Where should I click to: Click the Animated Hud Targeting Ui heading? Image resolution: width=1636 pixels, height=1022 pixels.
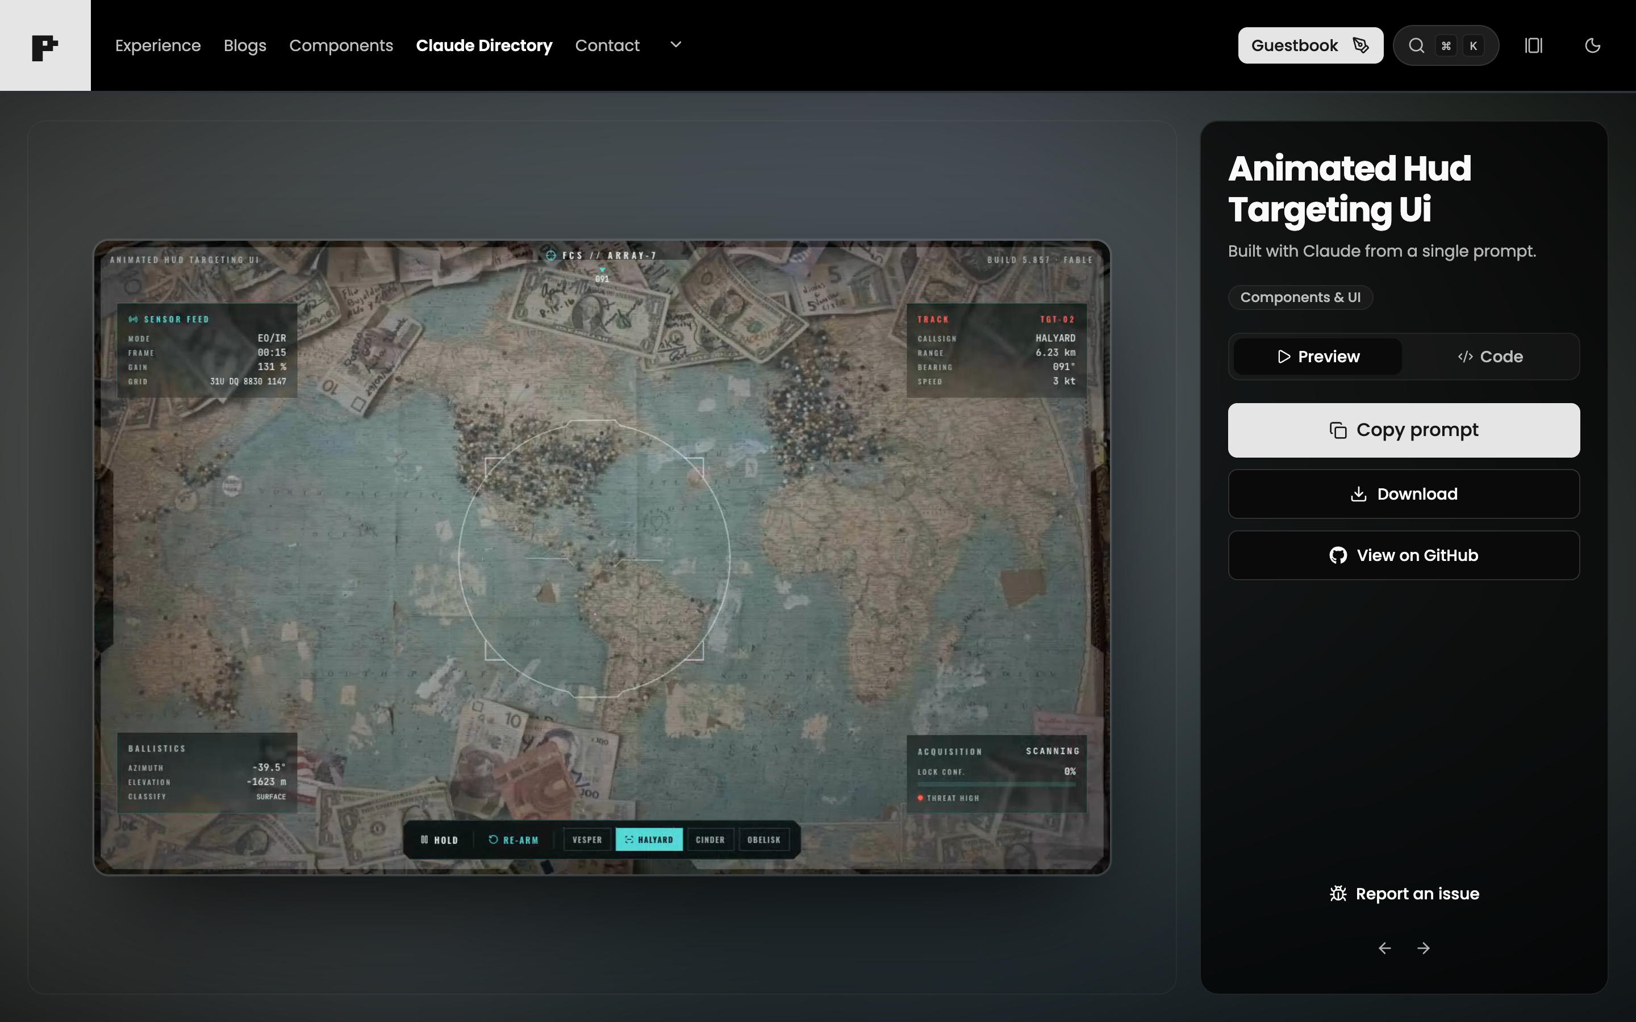coord(1349,189)
